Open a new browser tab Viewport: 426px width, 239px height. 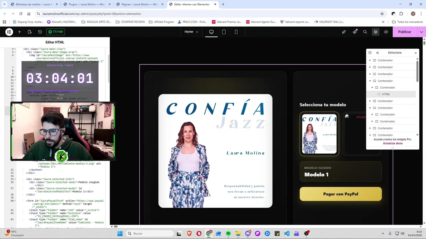coord(223,4)
